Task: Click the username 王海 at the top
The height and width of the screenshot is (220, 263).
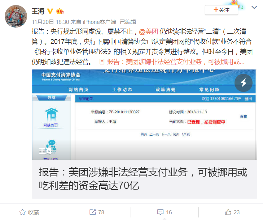Action: (x=38, y=11)
